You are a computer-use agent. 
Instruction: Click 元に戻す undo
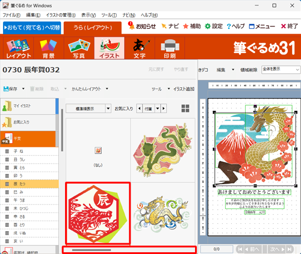pos(156,69)
